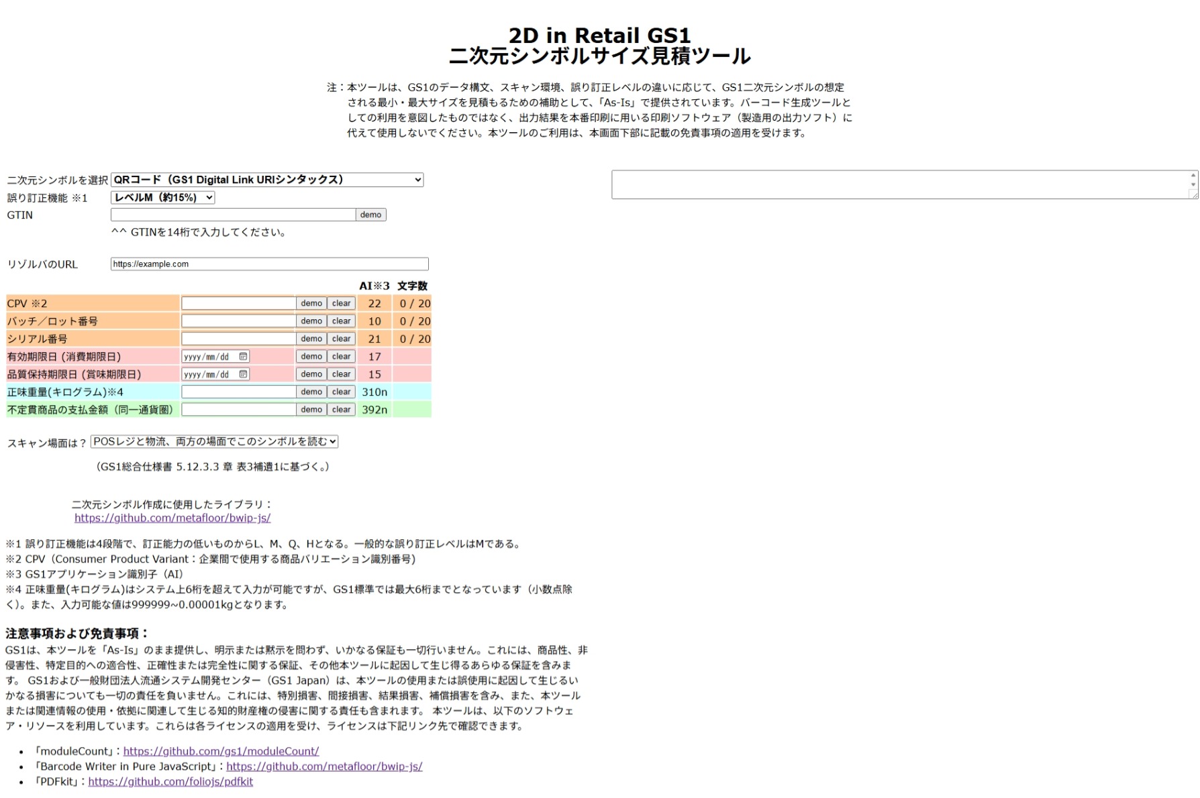
Task: Click demo for 不定貫商品の支払金額
Action: click(x=311, y=409)
